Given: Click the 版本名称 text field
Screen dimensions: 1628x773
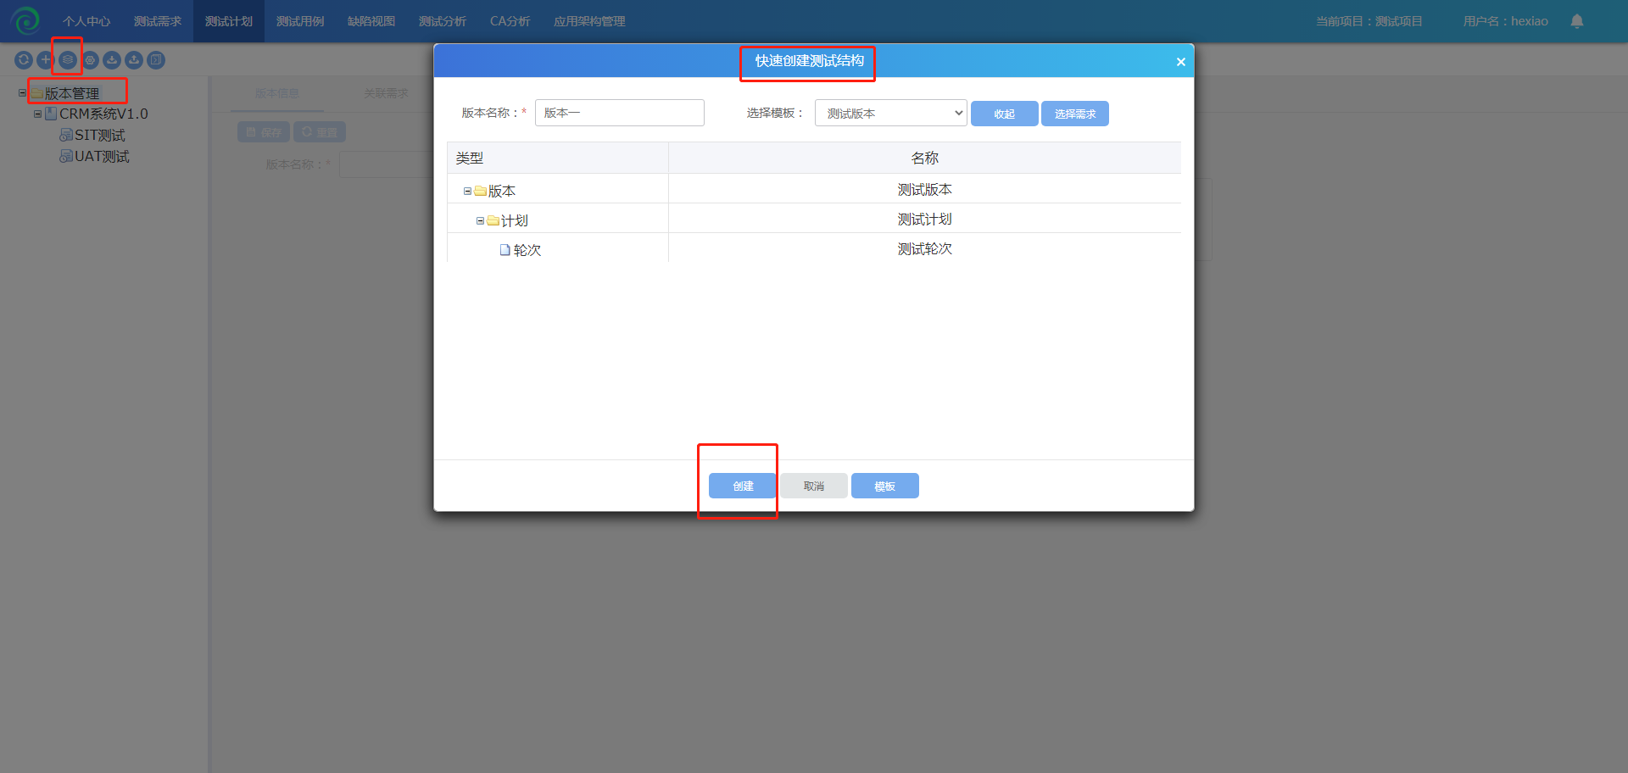Looking at the screenshot, I should tap(619, 113).
